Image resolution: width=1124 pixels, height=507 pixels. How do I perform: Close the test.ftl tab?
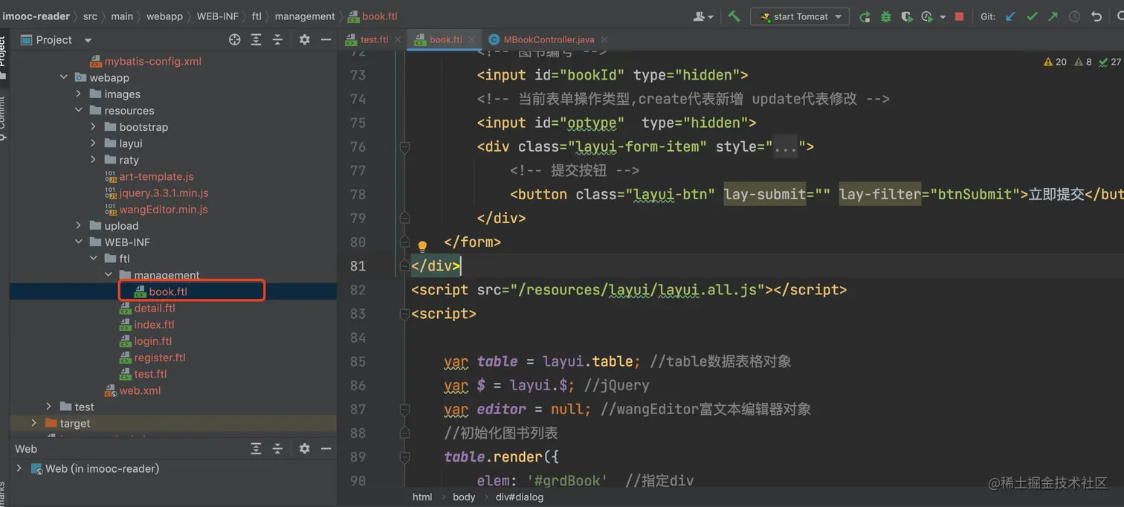pyautogui.click(x=398, y=40)
